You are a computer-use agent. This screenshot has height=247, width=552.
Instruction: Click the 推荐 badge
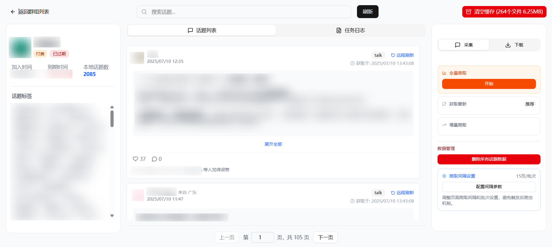[x=530, y=104]
